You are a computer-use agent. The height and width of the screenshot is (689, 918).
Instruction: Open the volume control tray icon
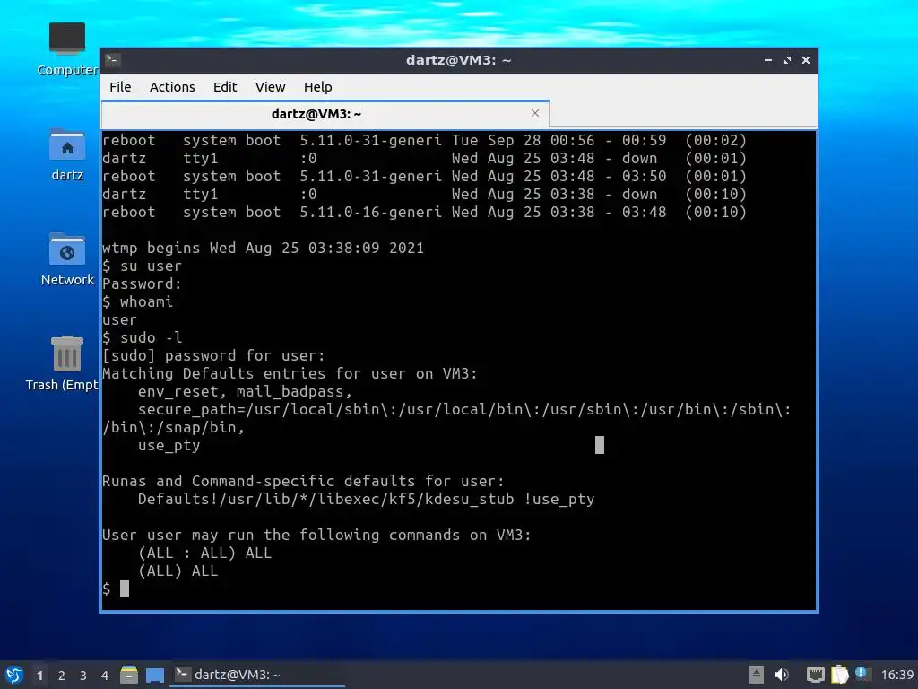pos(782,675)
